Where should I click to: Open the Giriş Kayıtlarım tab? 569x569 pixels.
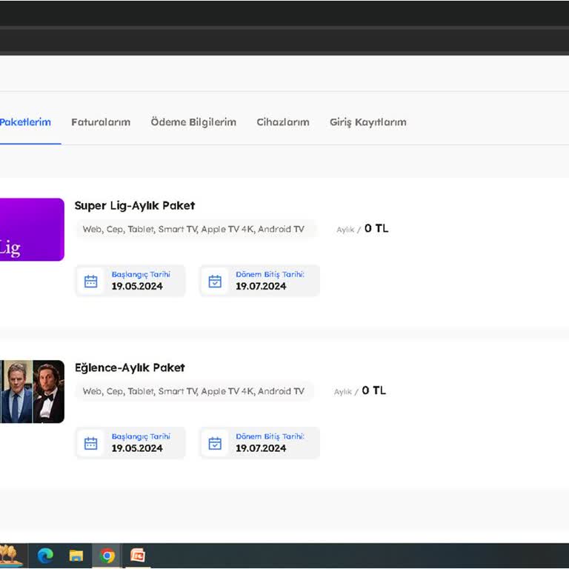click(x=368, y=122)
